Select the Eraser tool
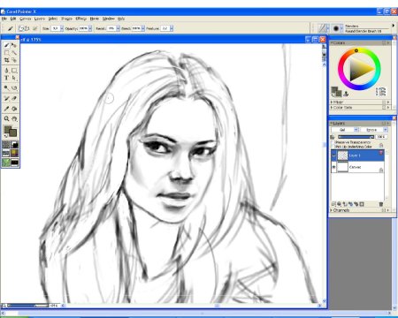398x318 pixels. click(x=14, y=98)
